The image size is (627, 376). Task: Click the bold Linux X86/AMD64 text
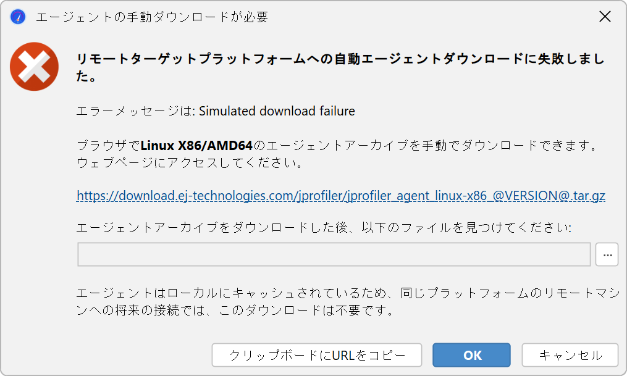[196, 146]
